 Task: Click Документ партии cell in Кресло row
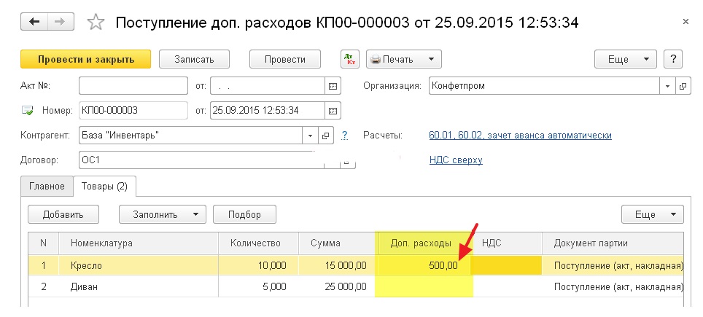pos(613,265)
